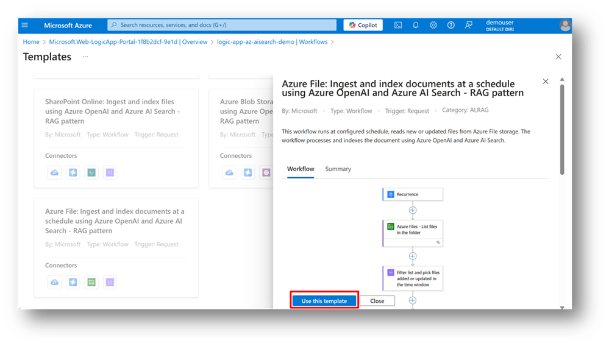Click the first connector icon in Azure File card
Viewport: 609px width, 346px height.
[x=54, y=283]
